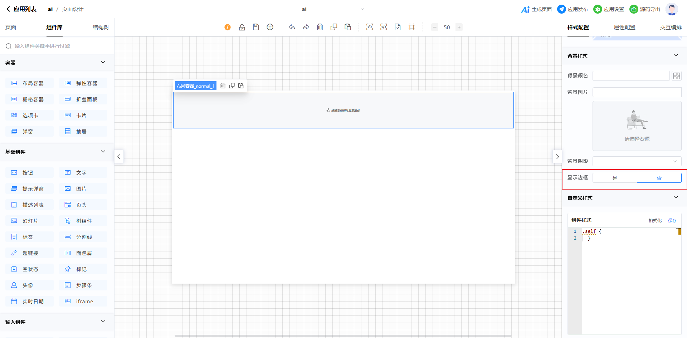Click the trash delete icon in the top toolbar
The width and height of the screenshot is (687, 338).
[x=320, y=27]
